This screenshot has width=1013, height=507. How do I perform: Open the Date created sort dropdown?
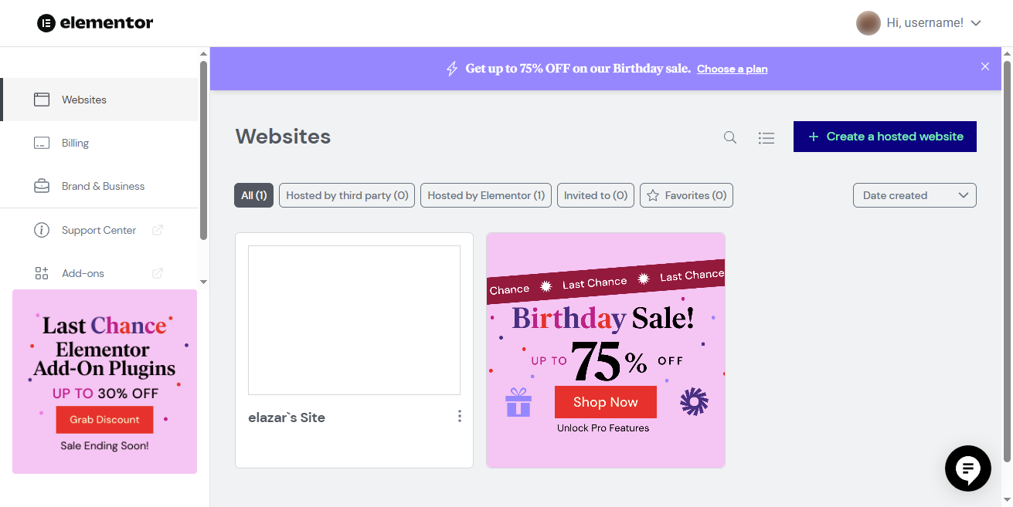point(914,194)
